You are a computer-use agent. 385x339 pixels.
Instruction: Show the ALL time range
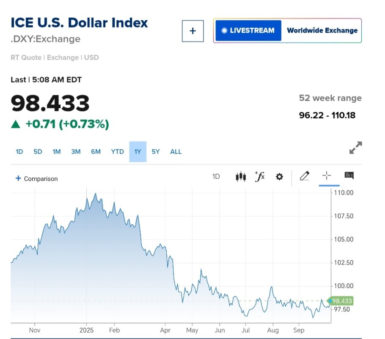(x=176, y=152)
